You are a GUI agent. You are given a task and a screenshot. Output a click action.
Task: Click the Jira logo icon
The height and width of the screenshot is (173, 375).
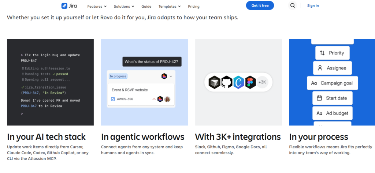click(64, 6)
